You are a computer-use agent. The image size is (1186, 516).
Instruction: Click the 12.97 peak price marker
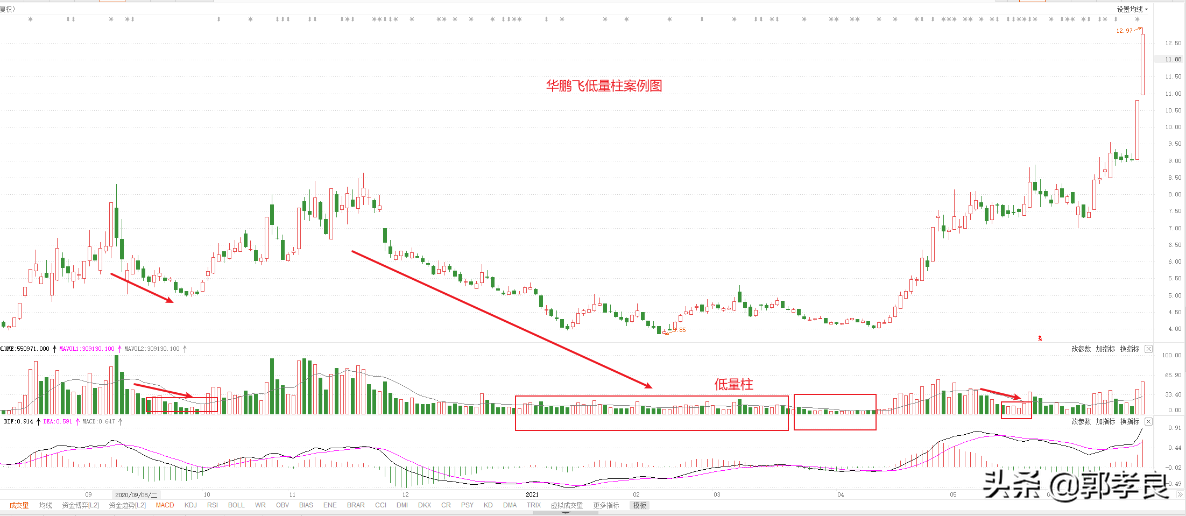pyautogui.click(x=1124, y=31)
